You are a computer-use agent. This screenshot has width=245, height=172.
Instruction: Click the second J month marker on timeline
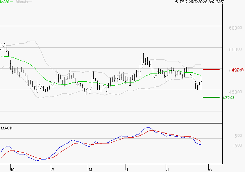pos(167,170)
